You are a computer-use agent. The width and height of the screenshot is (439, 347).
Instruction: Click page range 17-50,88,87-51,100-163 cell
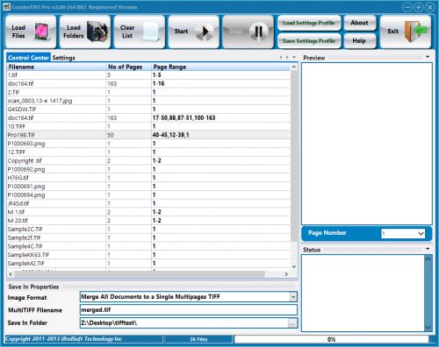click(221, 118)
